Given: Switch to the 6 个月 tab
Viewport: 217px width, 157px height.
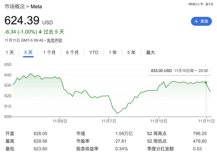Looking at the screenshot, I should pyautogui.click(x=72, y=53).
